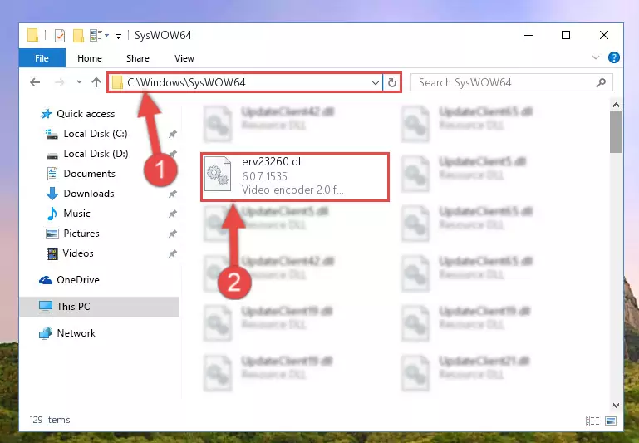Image resolution: width=639 pixels, height=443 pixels.
Task: Open the File ribbon tab
Action: tap(42, 58)
